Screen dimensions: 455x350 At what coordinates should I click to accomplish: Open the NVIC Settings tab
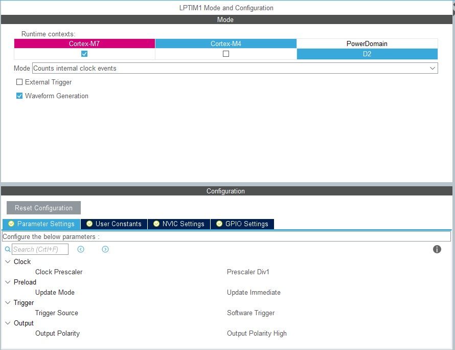pyautogui.click(x=179, y=224)
